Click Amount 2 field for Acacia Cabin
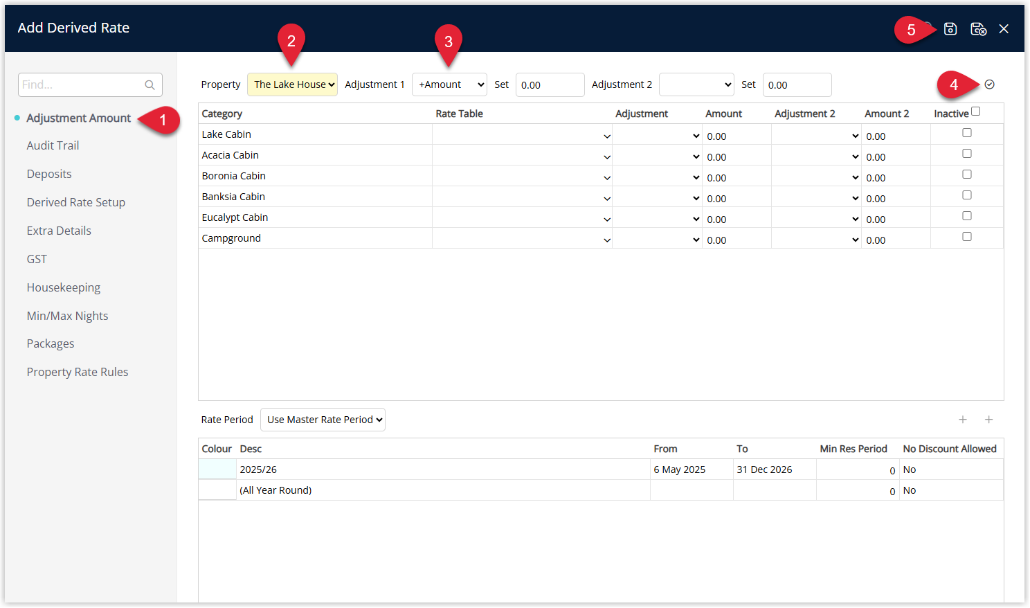Screen dimensions: 1030x608 [x=896, y=157]
